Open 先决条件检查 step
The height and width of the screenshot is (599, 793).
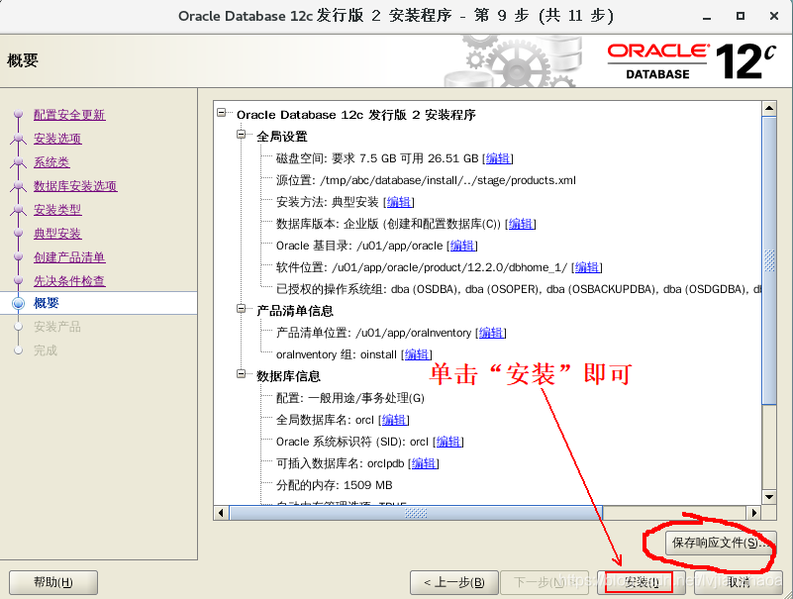point(69,281)
